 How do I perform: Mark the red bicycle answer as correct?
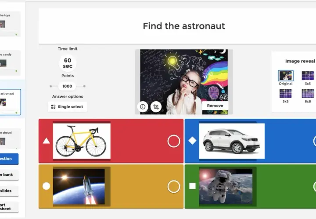tap(174, 141)
